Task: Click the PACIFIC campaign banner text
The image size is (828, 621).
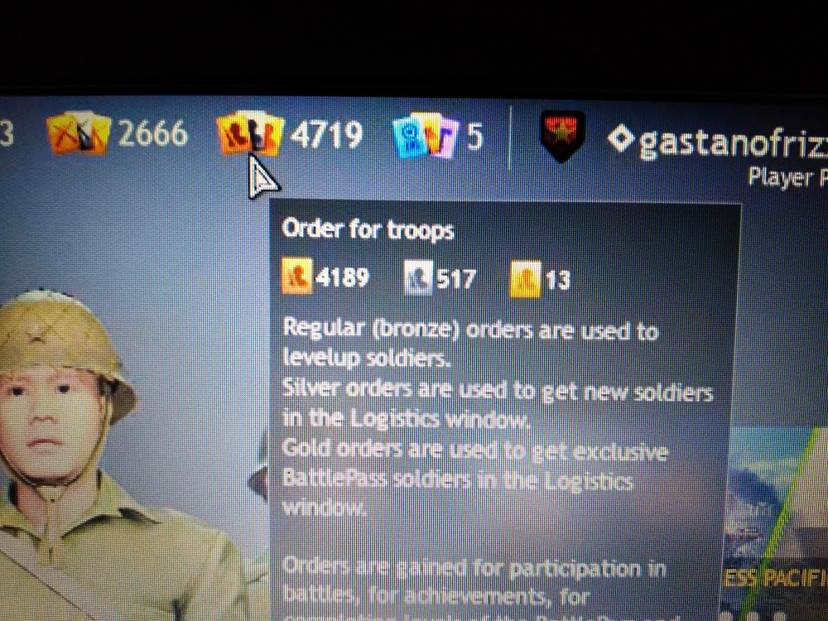Action: (777, 578)
